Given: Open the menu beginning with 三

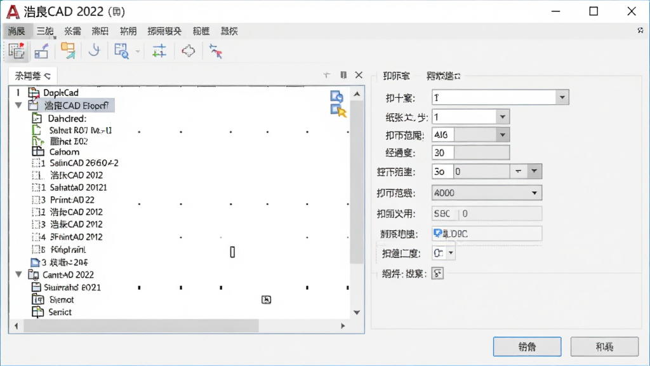Looking at the screenshot, I should (x=45, y=31).
